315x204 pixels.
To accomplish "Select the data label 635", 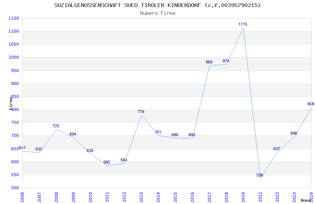I will point(39,149).
